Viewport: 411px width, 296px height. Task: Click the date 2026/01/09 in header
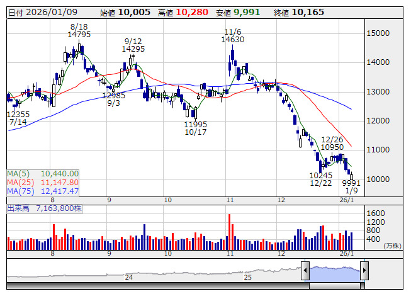pos(52,12)
